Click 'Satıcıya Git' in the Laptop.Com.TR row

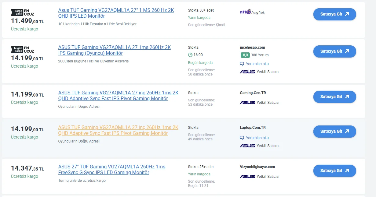click(334, 132)
